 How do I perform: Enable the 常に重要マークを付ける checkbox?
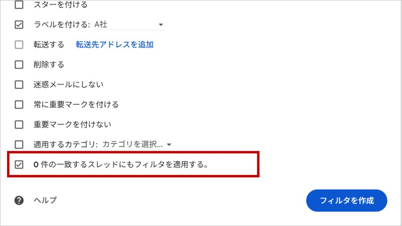[19, 105]
